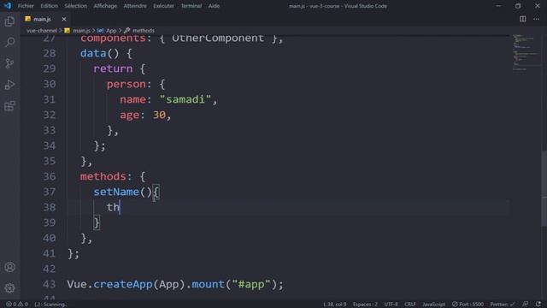547x308 pixels.
Task: Change indentation via Espaces: 2
Action: (365, 305)
